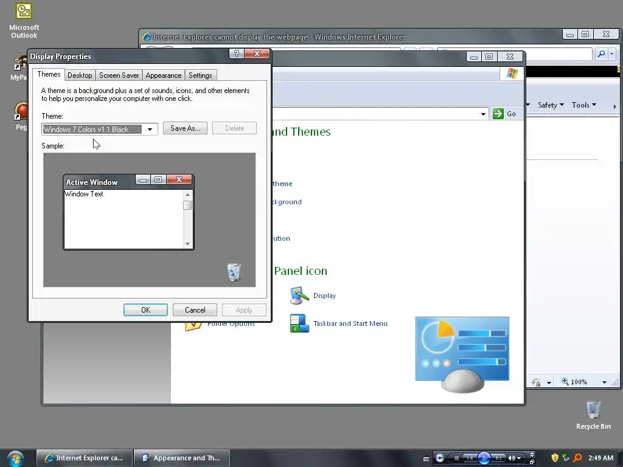Click the Windows flag logo in Control Panel
This screenshot has height=467, width=623.
[x=512, y=74]
